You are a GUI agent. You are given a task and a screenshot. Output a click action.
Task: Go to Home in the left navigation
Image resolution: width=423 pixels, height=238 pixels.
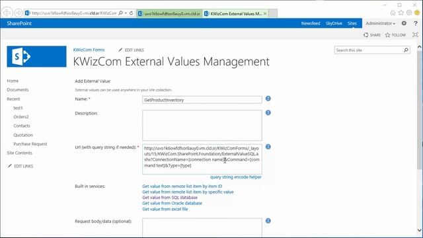[x=13, y=81]
